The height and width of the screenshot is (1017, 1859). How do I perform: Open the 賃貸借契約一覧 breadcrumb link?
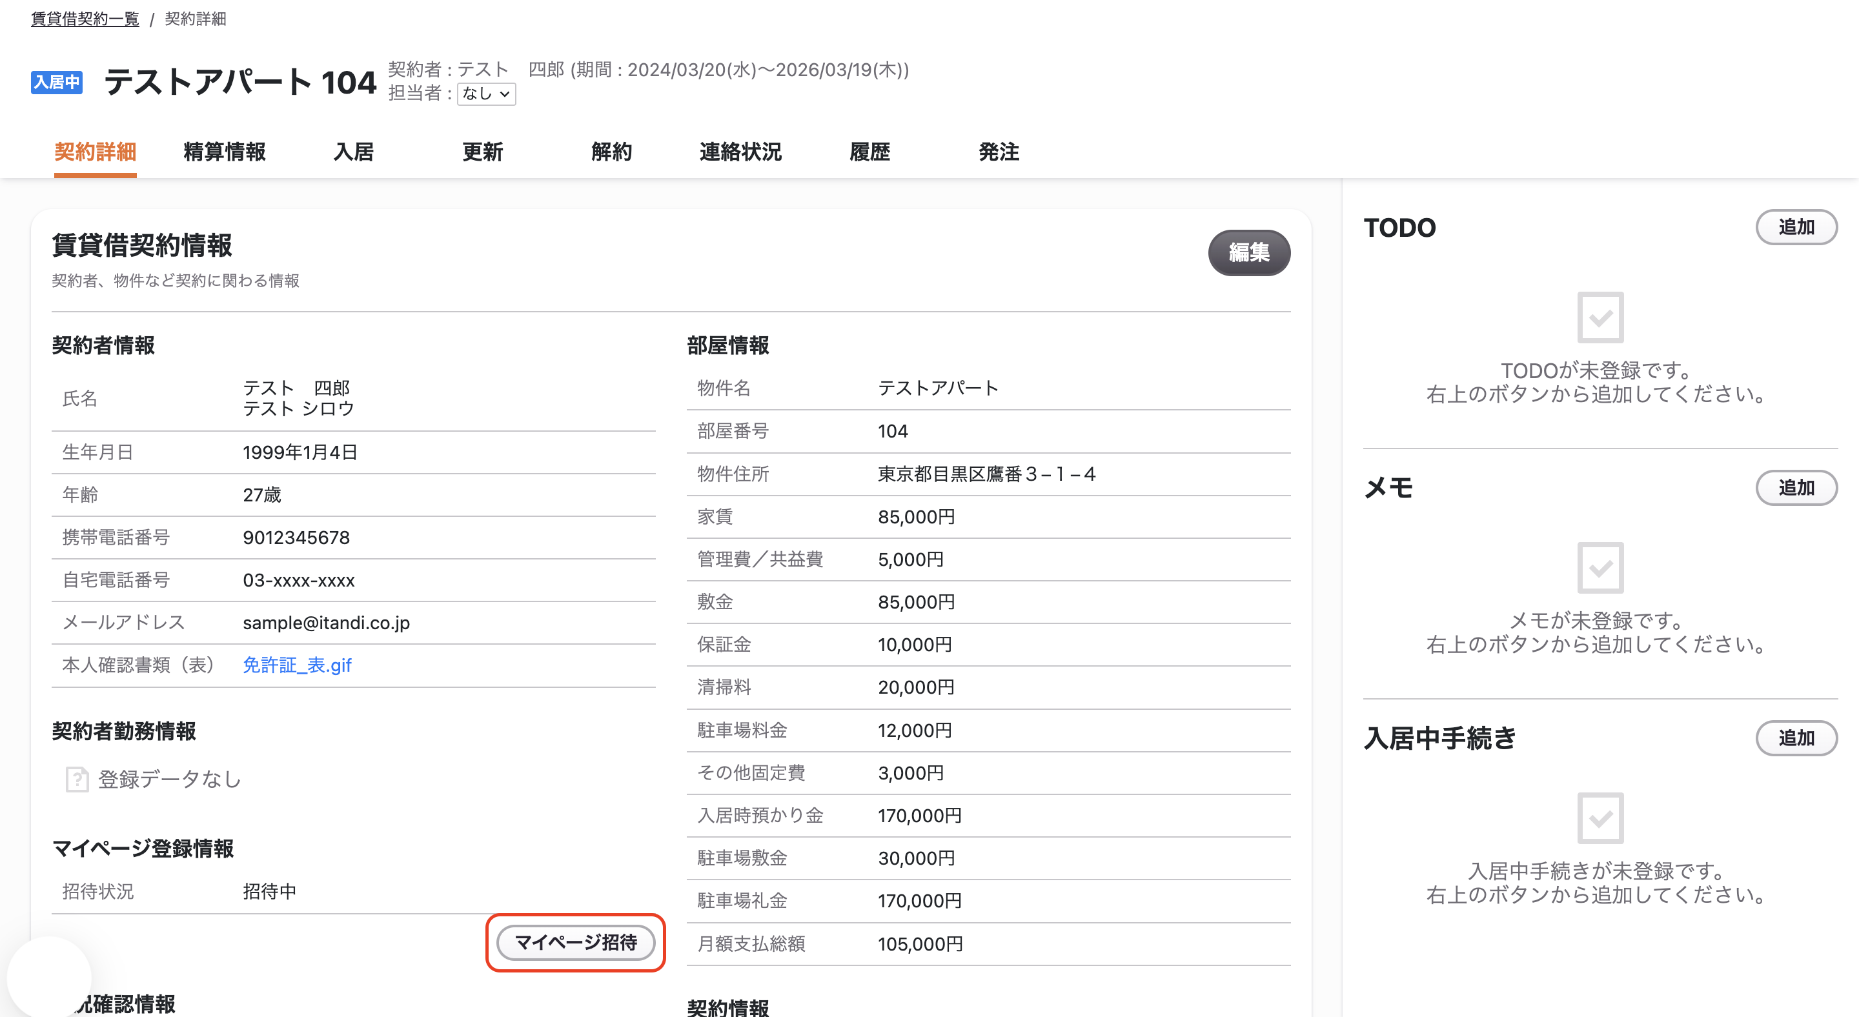[x=85, y=19]
